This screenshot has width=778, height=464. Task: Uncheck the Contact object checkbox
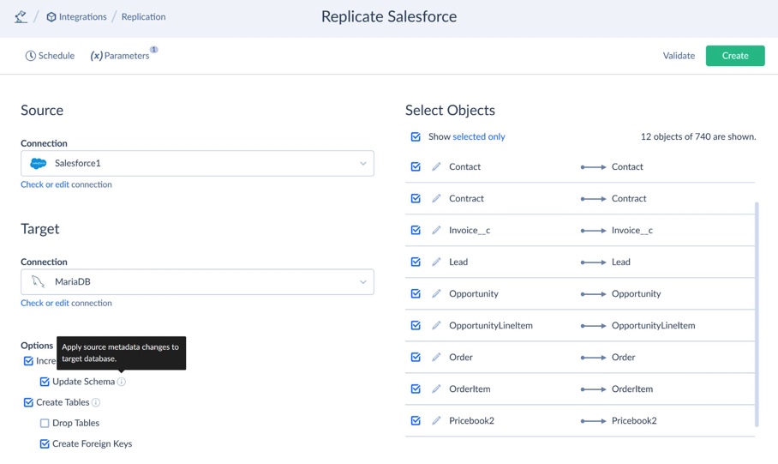point(416,167)
